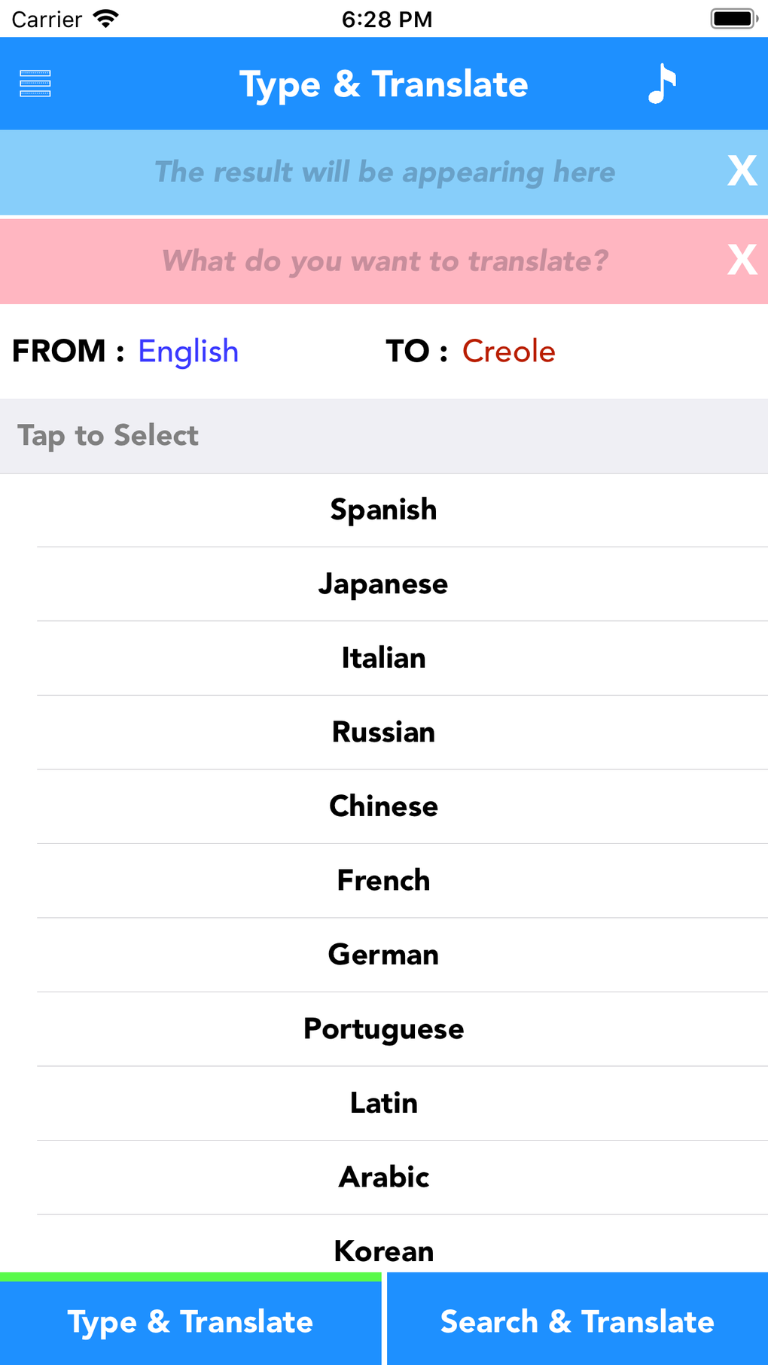Pick Italian from the languages

click(384, 658)
